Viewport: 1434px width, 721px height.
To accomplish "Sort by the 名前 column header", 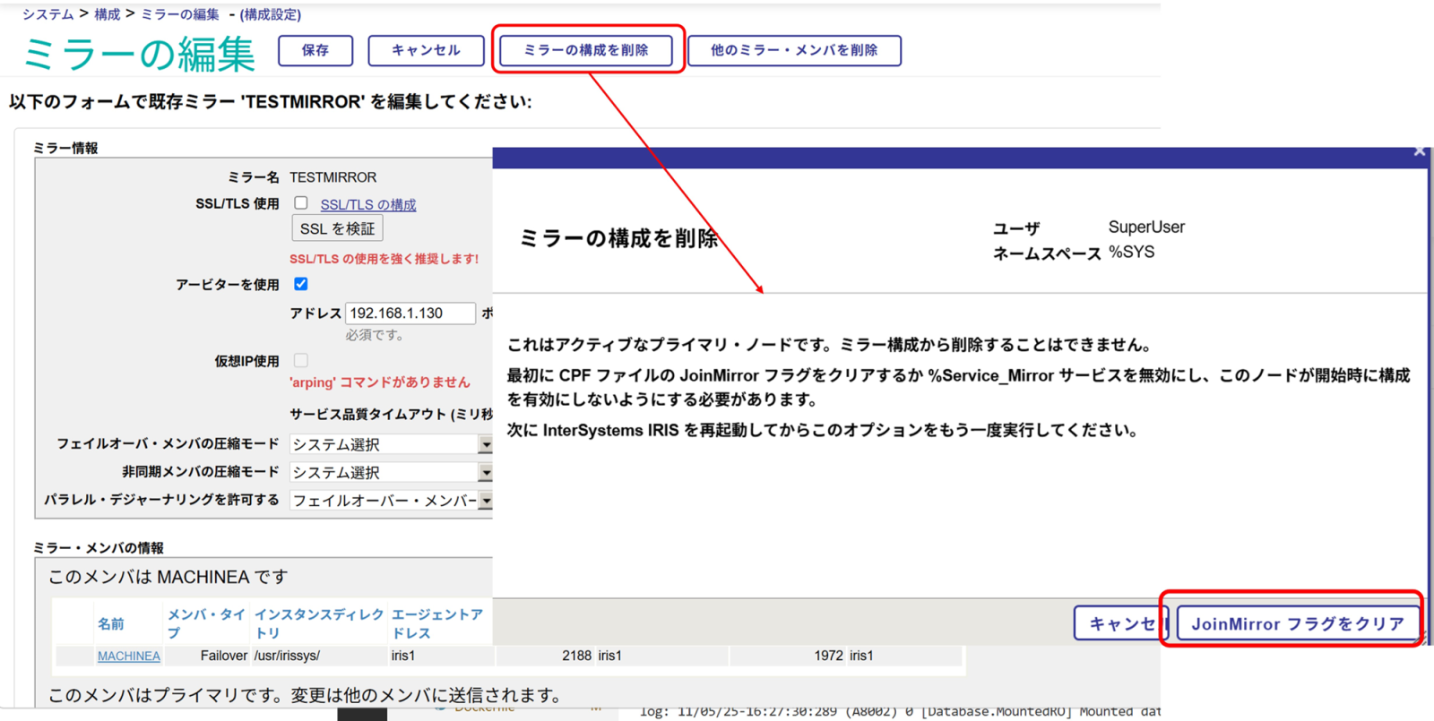I will point(111,623).
